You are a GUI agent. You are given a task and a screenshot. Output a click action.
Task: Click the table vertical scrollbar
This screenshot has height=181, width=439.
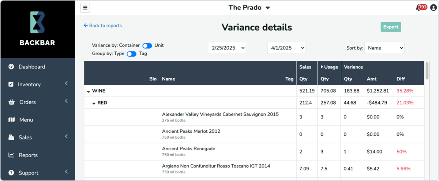pyautogui.click(x=427, y=71)
